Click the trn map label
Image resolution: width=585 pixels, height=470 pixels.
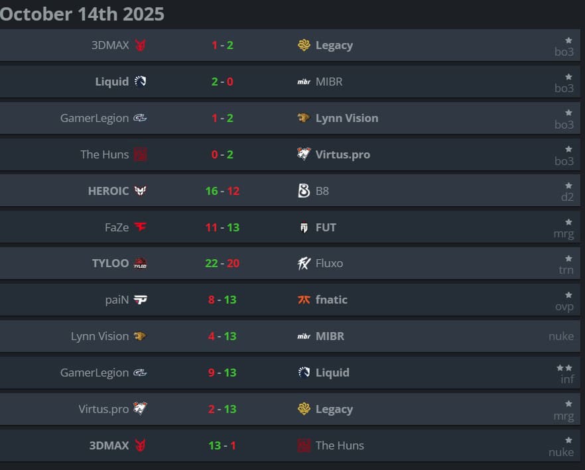click(565, 270)
